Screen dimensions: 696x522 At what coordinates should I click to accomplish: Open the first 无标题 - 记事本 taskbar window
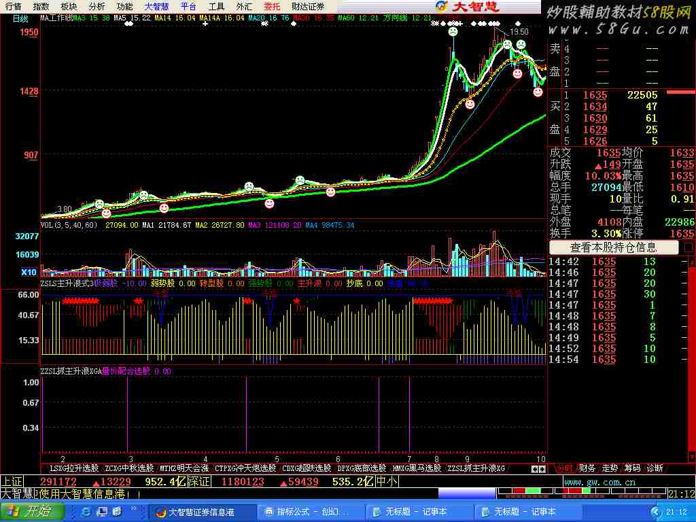click(419, 512)
